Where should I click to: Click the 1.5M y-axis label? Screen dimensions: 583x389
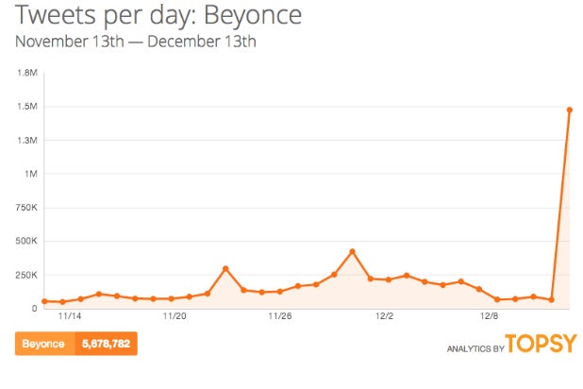[27, 107]
